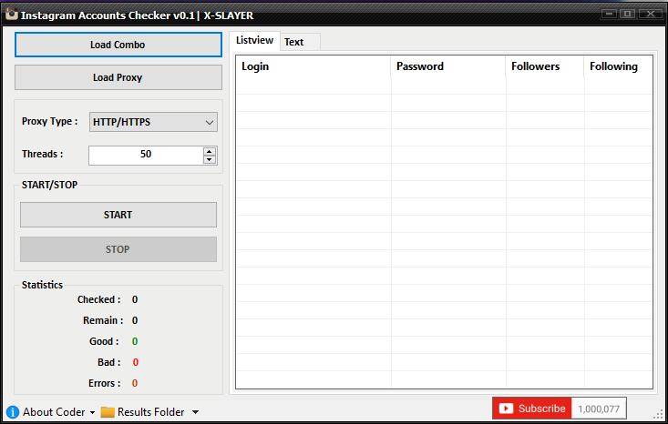This screenshot has width=668, height=424.
Task: Sort by the Password column header
Action: 448,66
